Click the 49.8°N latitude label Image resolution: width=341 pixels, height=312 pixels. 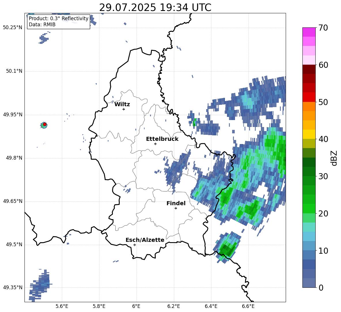click(x=14, y=158)
